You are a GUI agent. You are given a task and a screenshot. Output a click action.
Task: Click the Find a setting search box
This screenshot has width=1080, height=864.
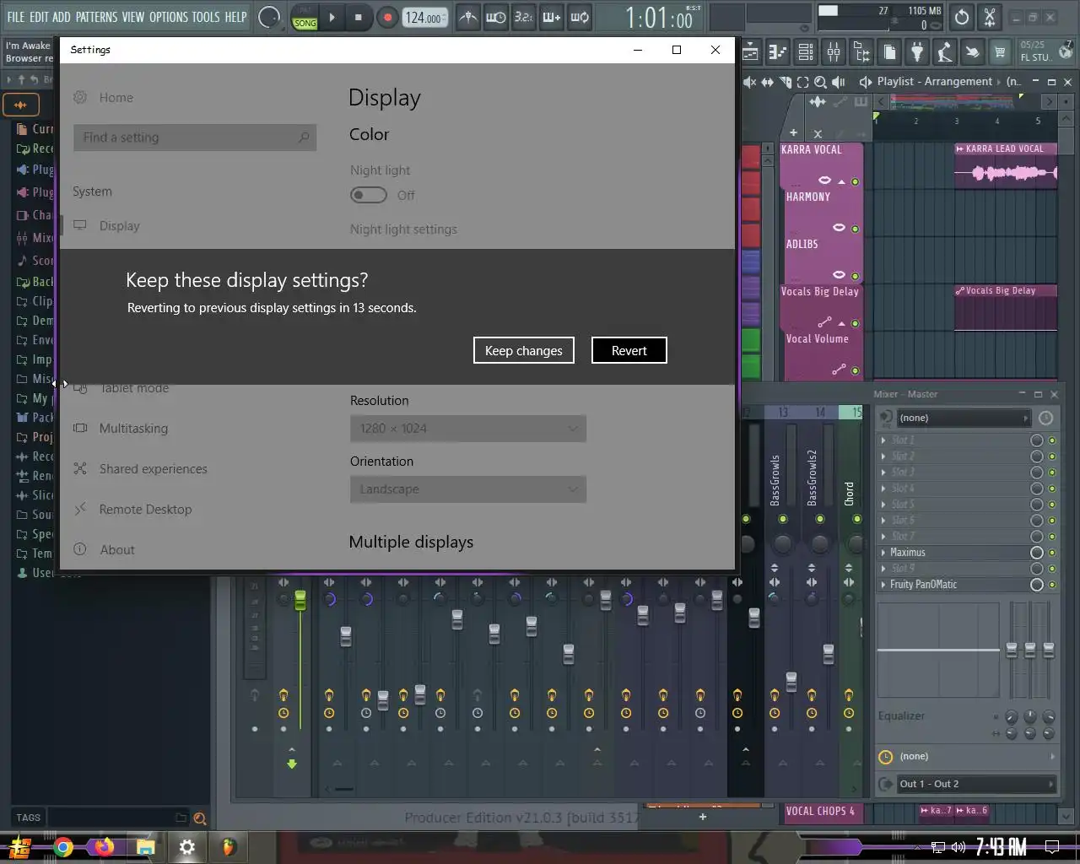pyautogui.click(x=195, y=138)
